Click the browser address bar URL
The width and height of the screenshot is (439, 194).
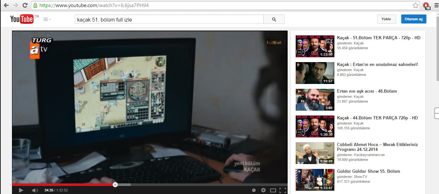(x=94, y=5)
